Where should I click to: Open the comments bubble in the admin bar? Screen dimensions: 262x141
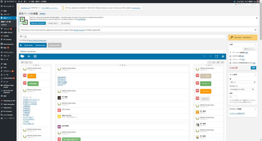coord(25,1)
